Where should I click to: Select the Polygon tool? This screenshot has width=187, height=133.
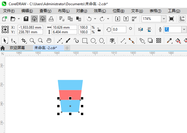(101, 41)
